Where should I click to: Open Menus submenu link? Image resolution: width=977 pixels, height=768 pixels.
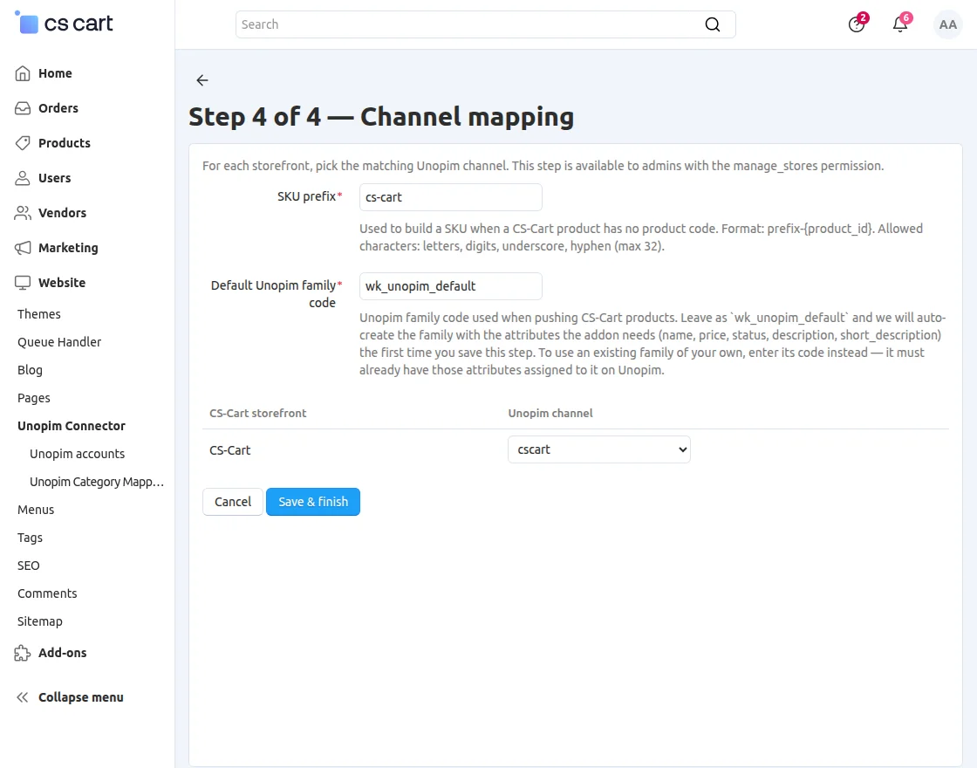coord(36,510)
